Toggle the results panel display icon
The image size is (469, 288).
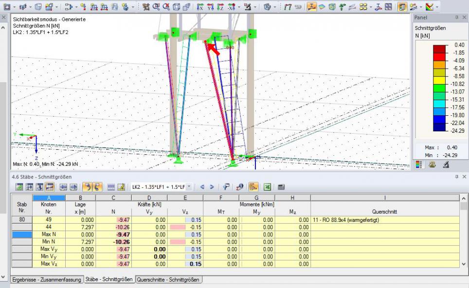click(x=403, y=7)
